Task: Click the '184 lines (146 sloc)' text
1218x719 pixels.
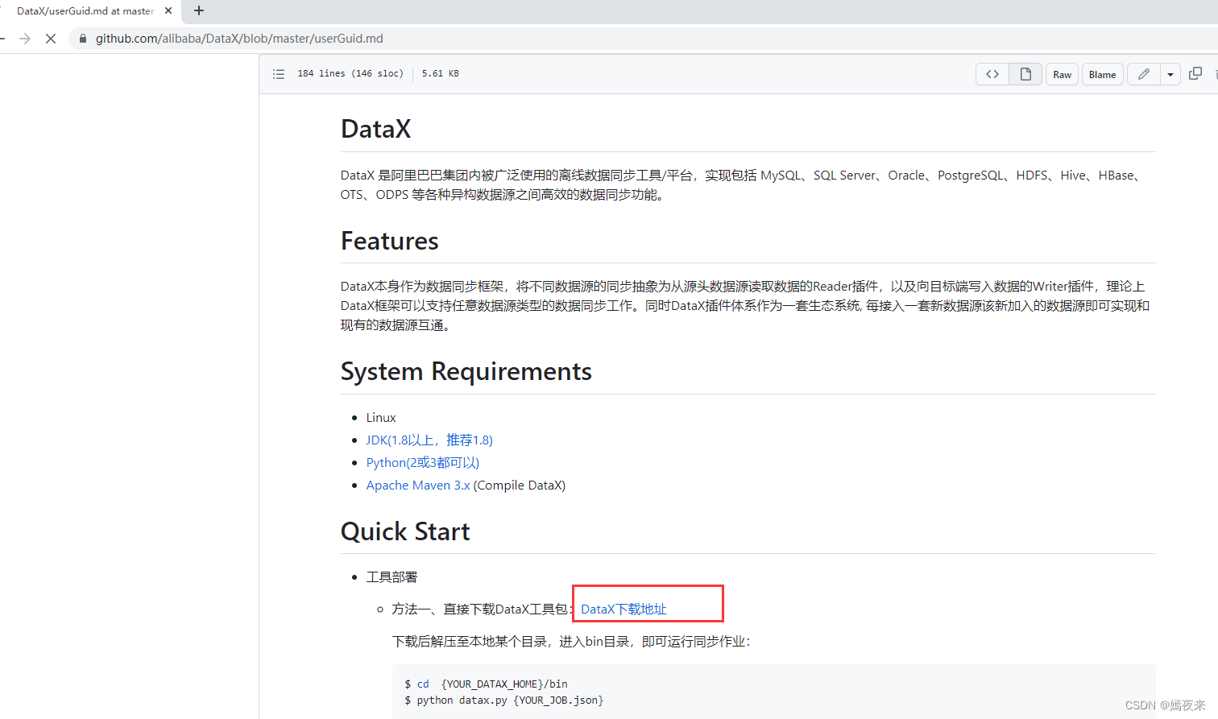Action: tap(350, 73)
